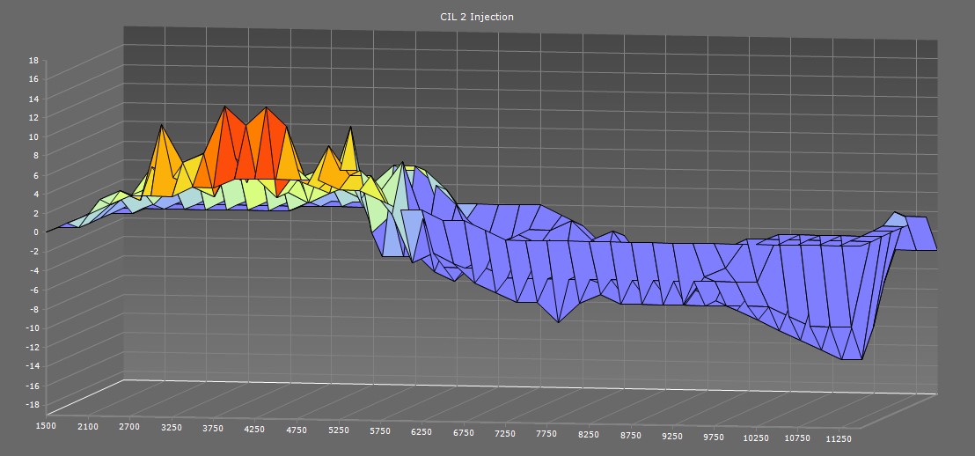
Task: Click the x-axis label 7250
Action: (x=505, y=433)
